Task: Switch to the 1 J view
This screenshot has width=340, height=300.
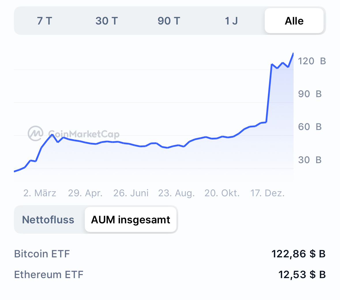Action: point(231,20)
